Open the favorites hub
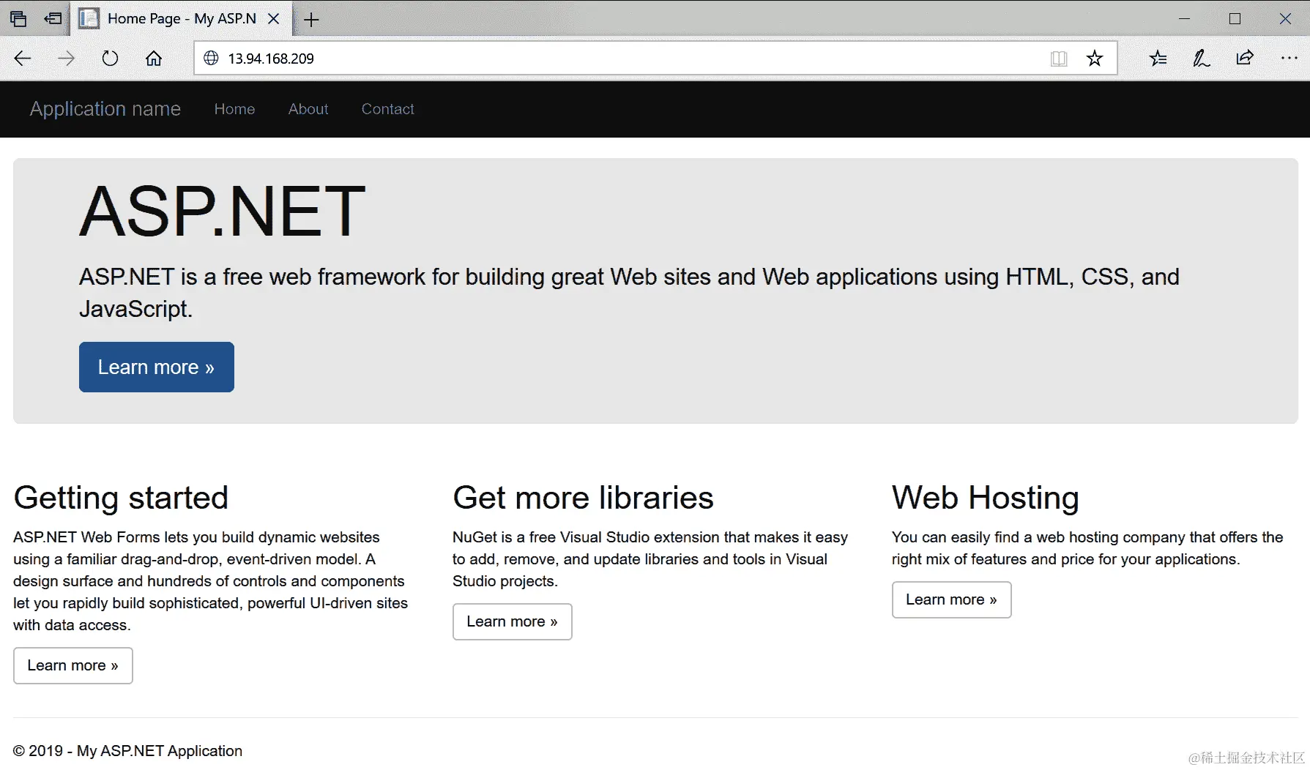 click(x=1158, y=59)
